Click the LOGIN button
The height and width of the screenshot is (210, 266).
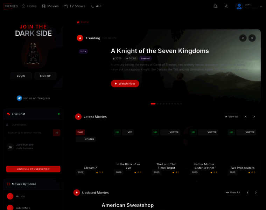21,76
